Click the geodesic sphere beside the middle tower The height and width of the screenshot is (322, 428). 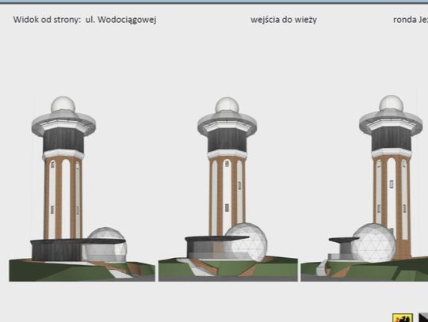246,242
